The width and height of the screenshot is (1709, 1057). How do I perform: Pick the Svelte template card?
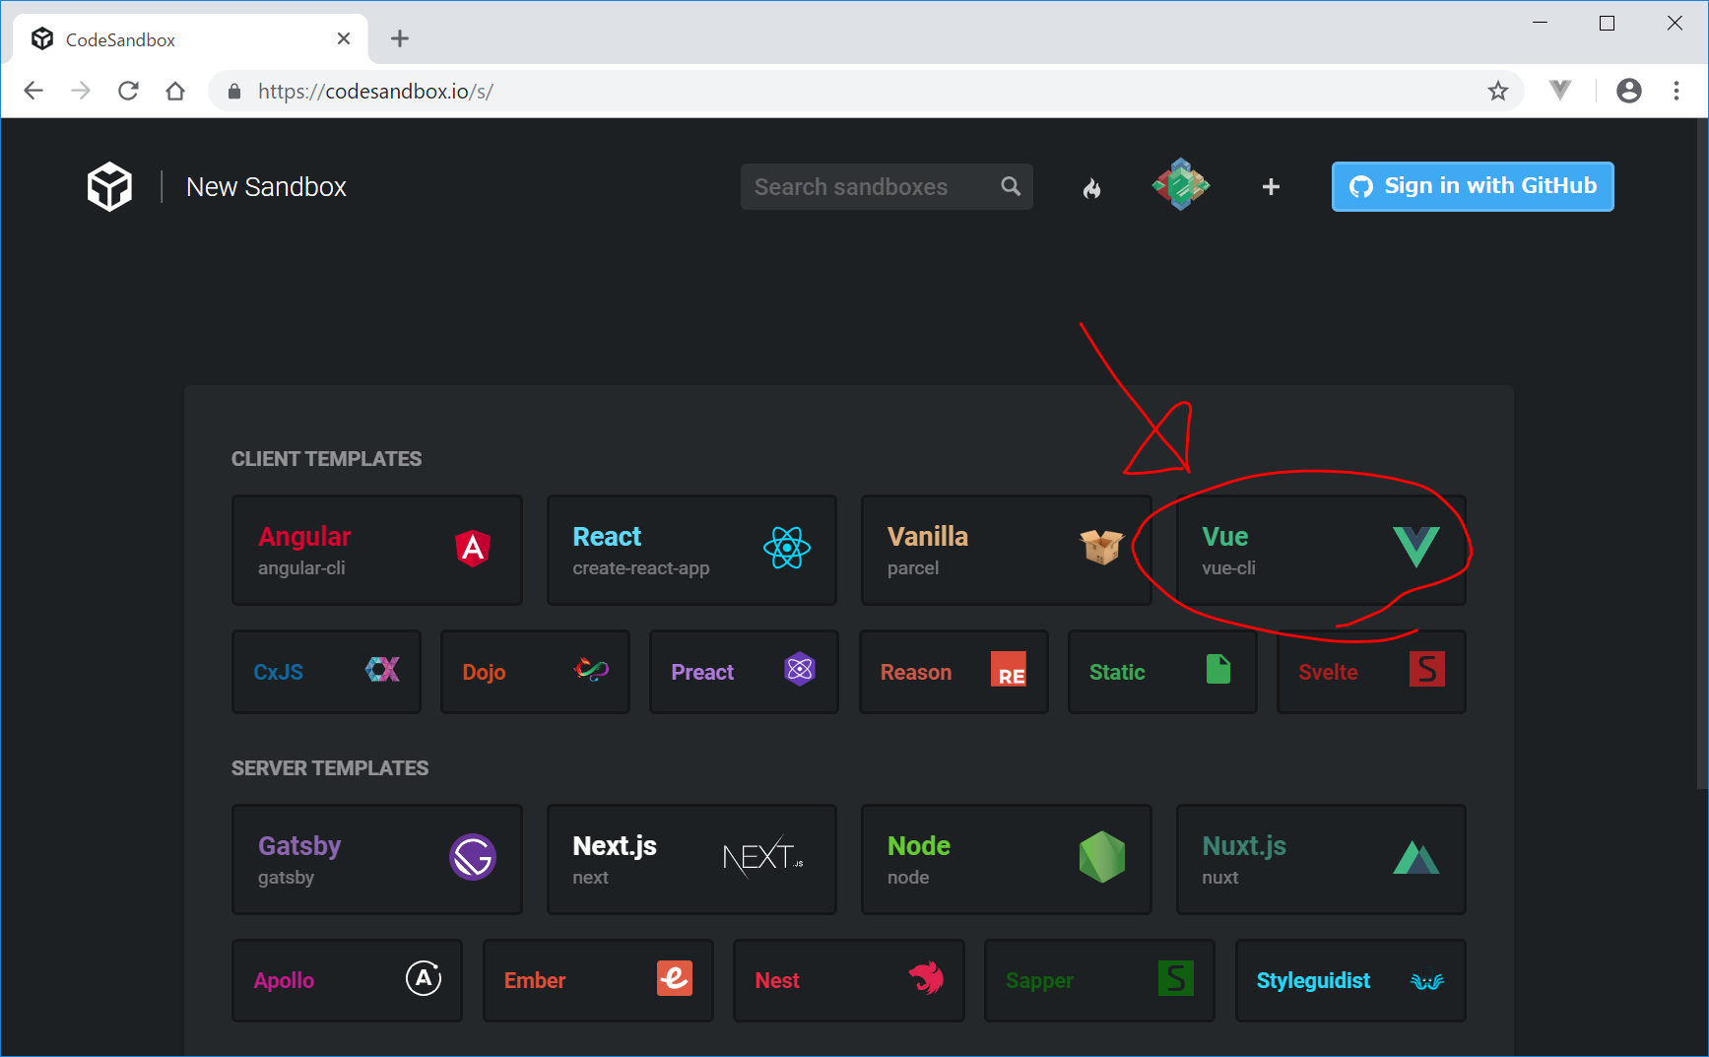point(1370,672)
